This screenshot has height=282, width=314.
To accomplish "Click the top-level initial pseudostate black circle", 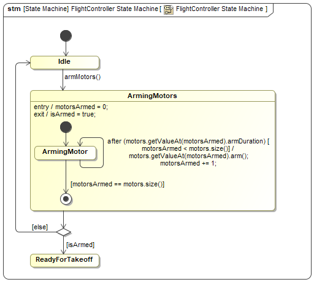I will 66,36.
